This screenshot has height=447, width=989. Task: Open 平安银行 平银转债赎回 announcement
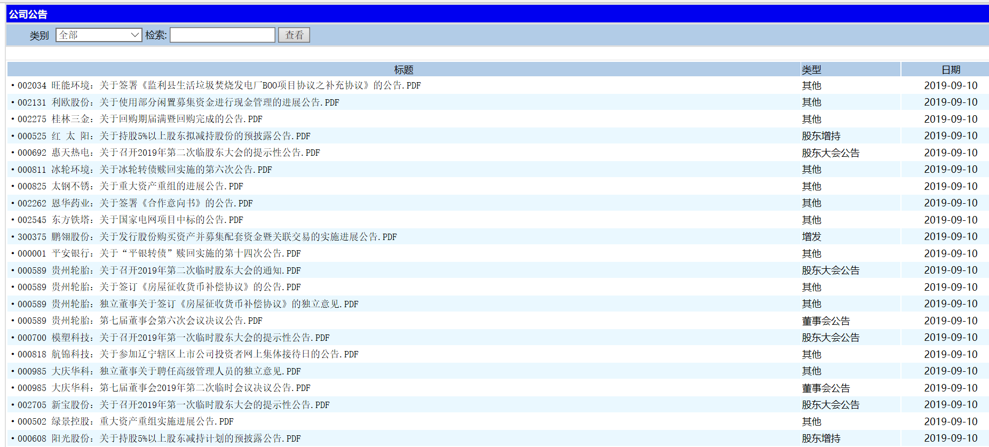[x=159, y=253]
